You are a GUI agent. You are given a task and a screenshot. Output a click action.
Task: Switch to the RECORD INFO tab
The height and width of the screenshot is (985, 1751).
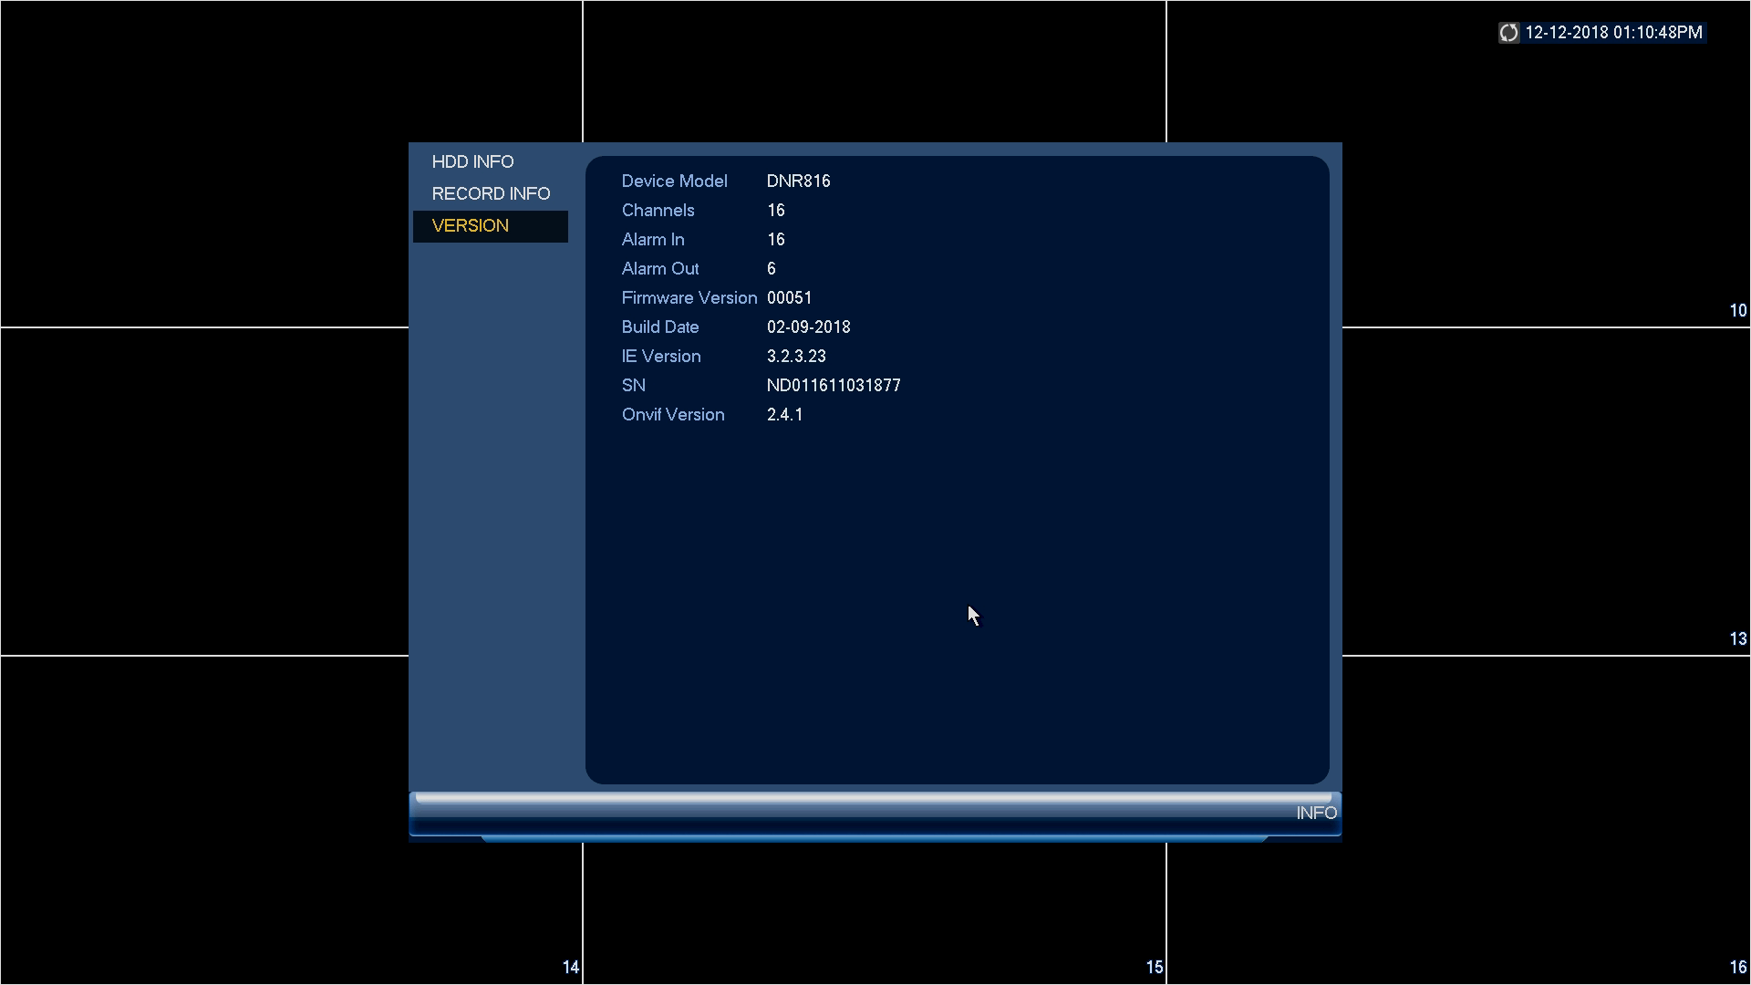point(491,193)
